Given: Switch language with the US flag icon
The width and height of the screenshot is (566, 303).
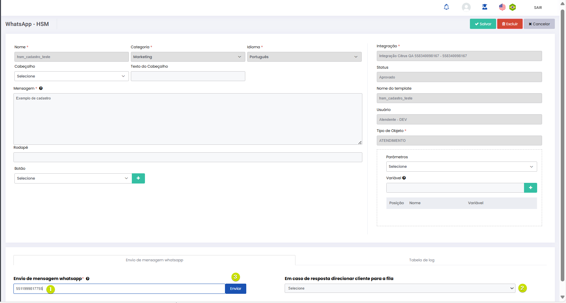Looking at the screenshot, I should [502, 7].
